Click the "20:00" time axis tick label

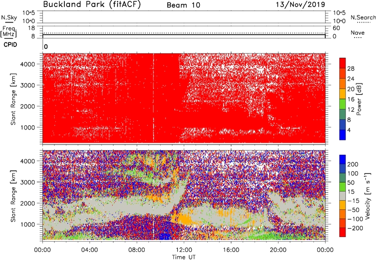coord(278,250)
